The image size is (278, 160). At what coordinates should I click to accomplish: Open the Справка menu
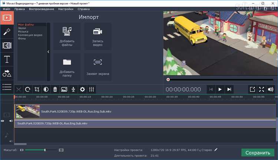coord(83,9)
